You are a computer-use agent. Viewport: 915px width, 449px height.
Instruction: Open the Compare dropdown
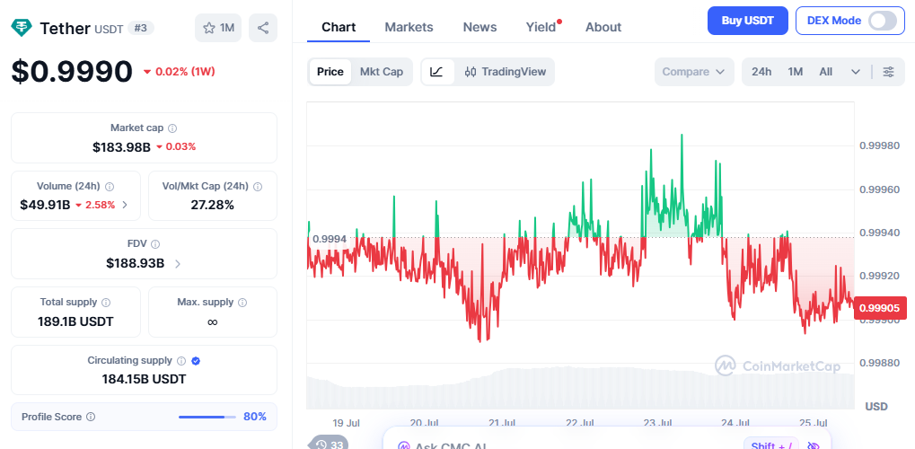click(694, 72)
